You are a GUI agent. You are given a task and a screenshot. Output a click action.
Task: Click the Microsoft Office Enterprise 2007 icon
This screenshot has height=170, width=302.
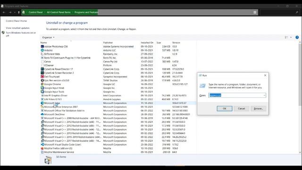pos(42,107)
